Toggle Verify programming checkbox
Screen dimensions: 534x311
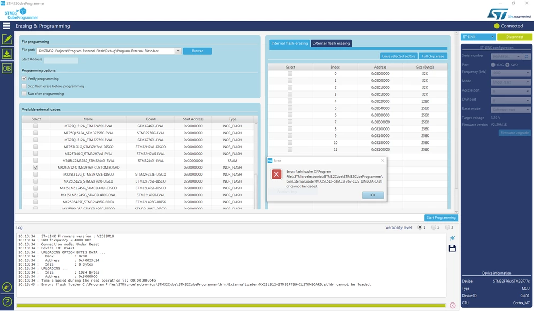click(24, 79)
